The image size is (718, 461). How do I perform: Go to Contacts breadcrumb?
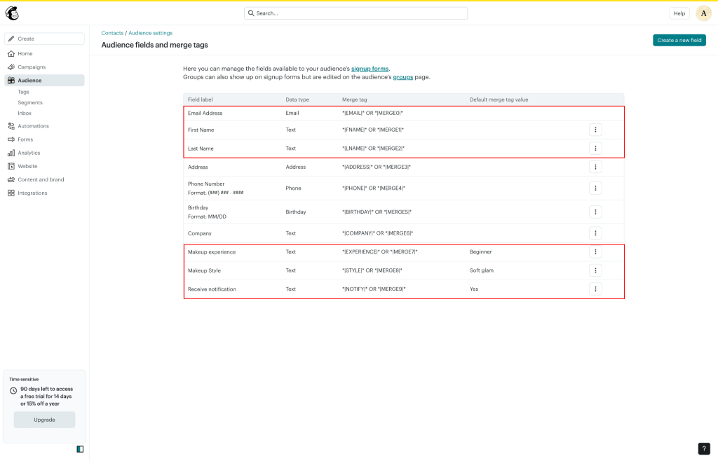[112, 33]
